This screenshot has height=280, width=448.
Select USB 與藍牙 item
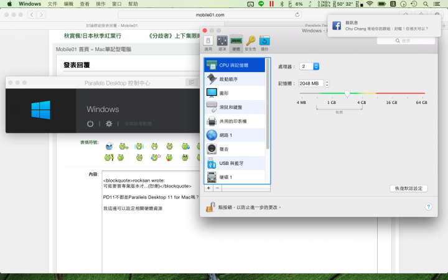click(x=235, y=163)
